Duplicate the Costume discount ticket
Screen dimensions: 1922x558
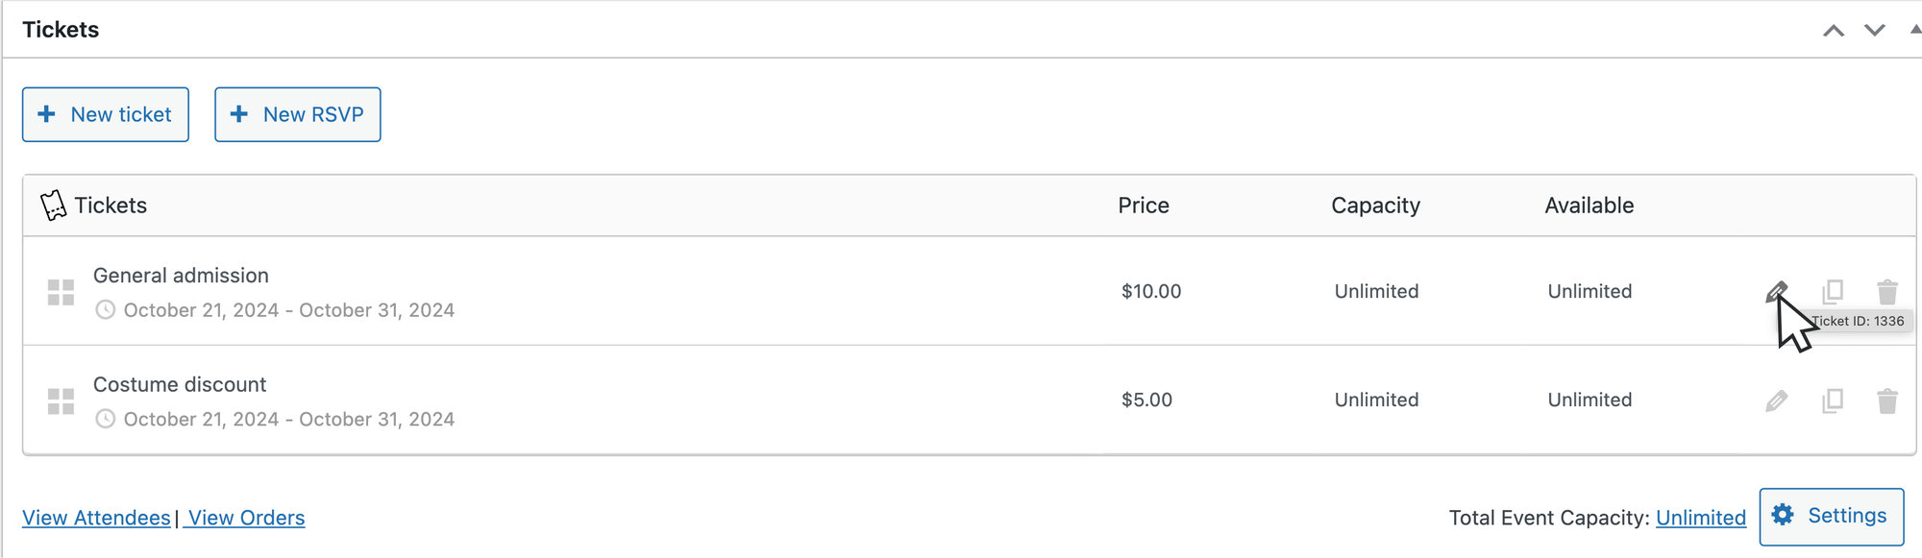point(1833,400)
